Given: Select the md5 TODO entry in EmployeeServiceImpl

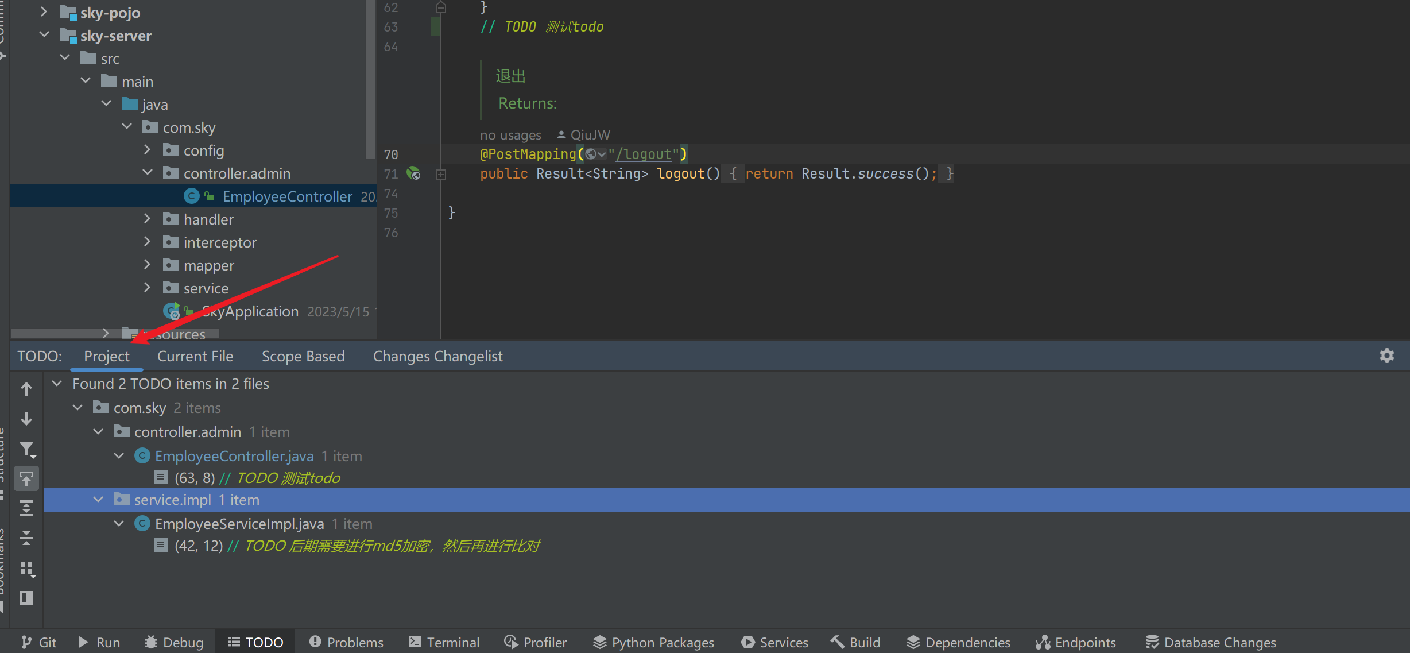Looking at the screenshot, I should pyautogui.click(x=356, y=546).
